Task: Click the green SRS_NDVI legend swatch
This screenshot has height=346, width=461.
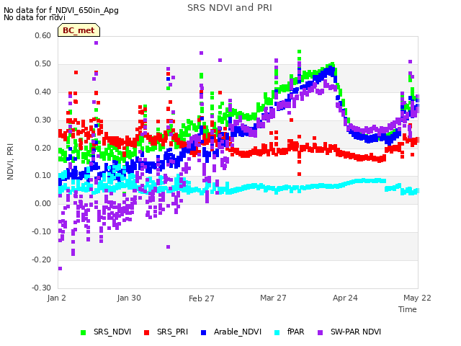Action: (84, 333)
